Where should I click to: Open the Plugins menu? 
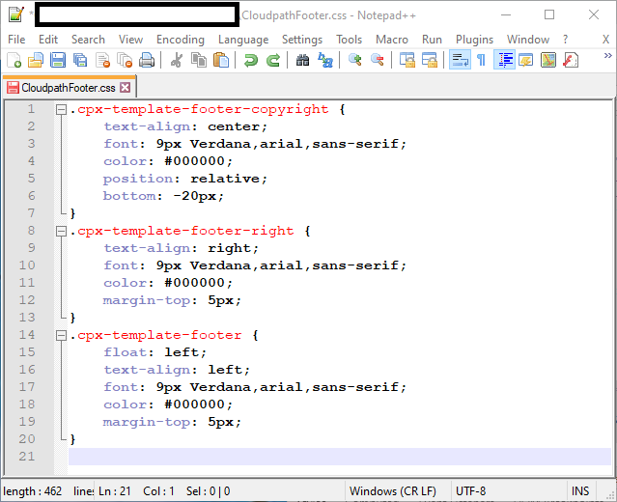pos(474,40)
